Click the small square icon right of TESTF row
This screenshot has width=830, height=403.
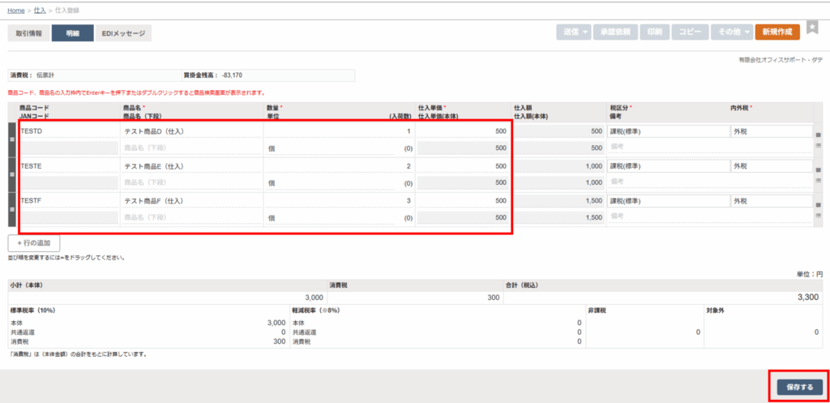(x=818, y=203)
